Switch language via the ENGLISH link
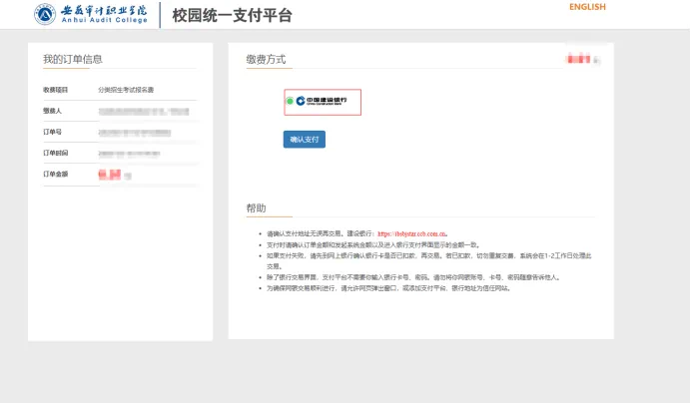The image size is (691, 403). tap(586, 7)
